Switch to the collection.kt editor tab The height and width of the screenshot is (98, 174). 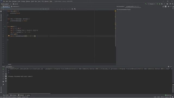coord(15,7)
